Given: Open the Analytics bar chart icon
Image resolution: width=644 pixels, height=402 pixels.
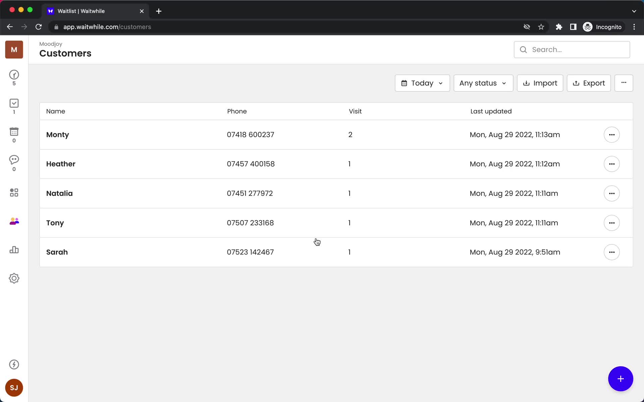Looking at the screenshot, I should pyautogui.click(x=14, y=250).
